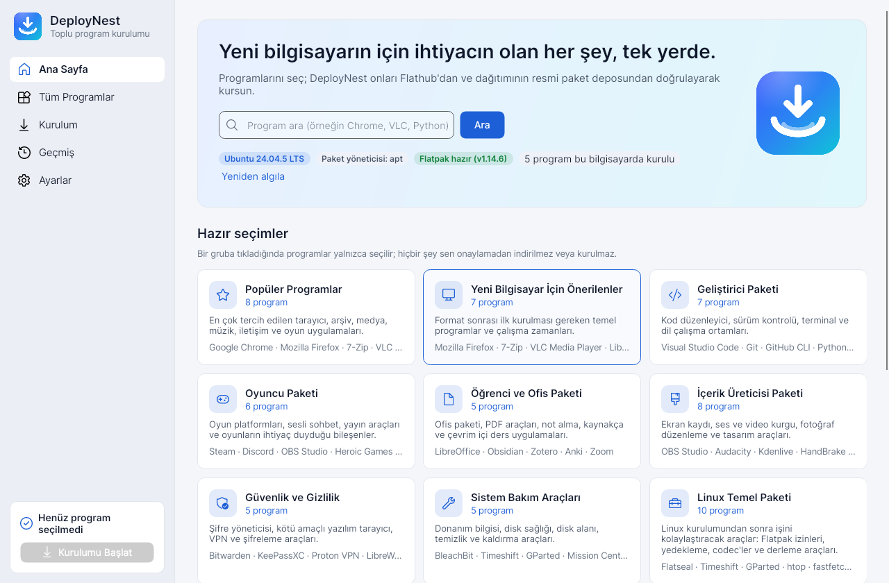Click the large DeployNest download logo in the banner
The image size is (889, 583).
coord(798,113)
